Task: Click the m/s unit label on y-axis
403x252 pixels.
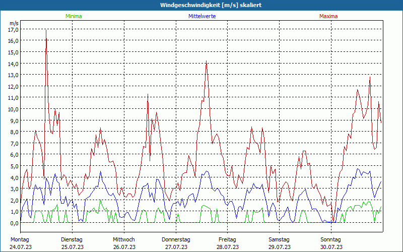Action: click(14, 23)
